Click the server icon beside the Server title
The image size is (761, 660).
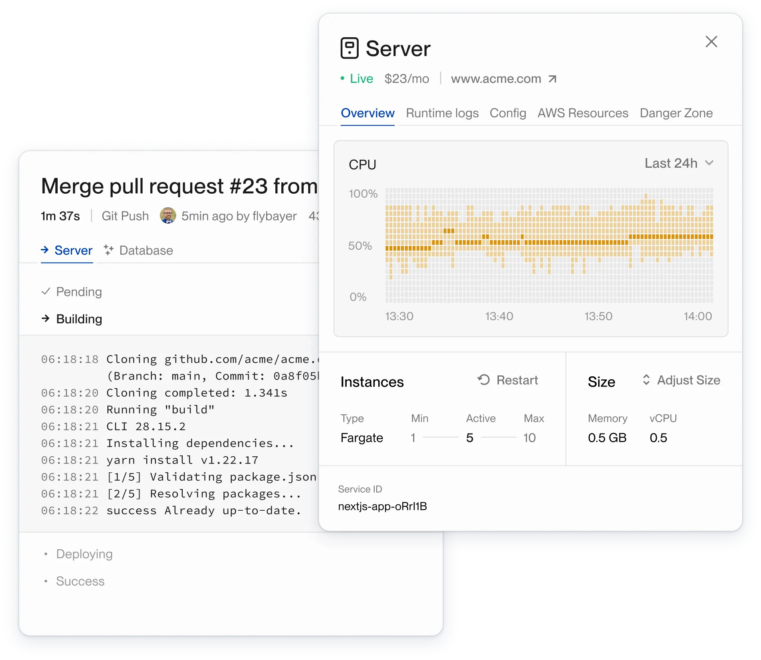pos(349,48)
